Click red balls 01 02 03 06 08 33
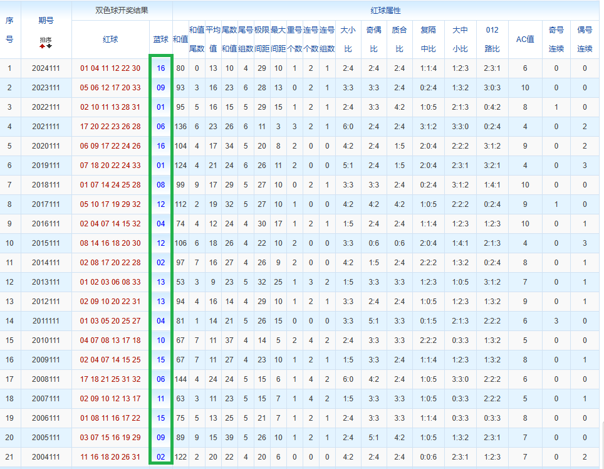Screen dimensions: 604x469 (x=110, y=282)
